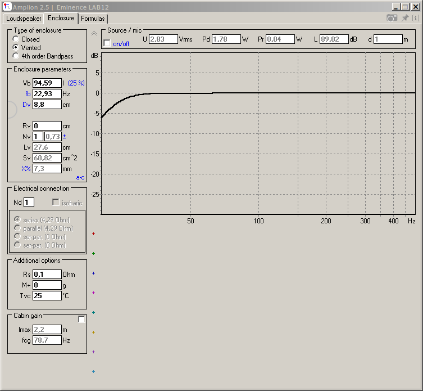Click the blue ± symbol next to Nv
The image size is (423, 391).
click(64, 137)
